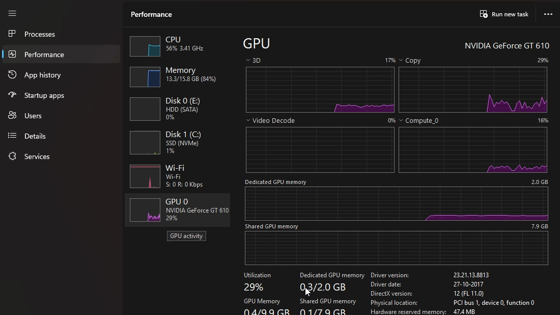
Task: Expand the Compute_0 engine dropdown
Action: [x=401, y=120]
